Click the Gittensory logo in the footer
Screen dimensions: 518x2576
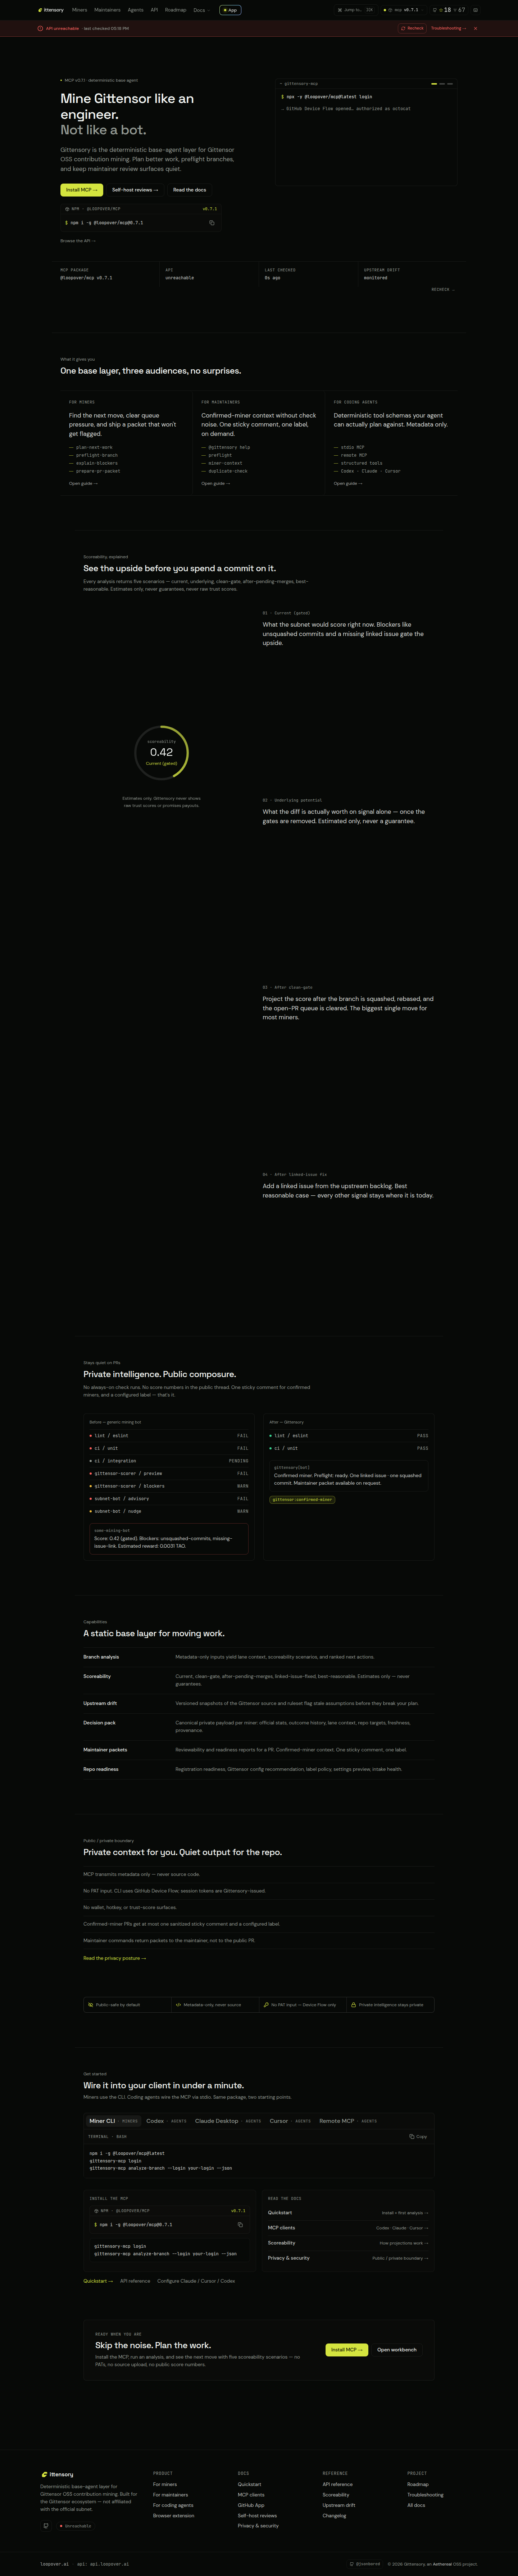coord(57,2474)
